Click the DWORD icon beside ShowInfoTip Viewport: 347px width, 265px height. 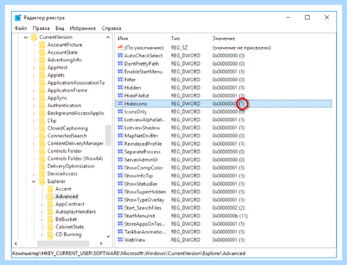[x=120, y=176]
